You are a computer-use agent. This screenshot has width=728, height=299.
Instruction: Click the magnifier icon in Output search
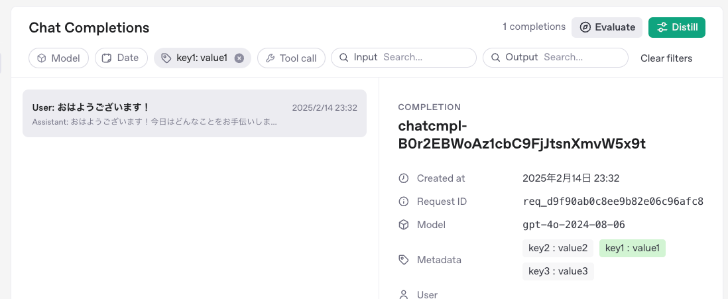point(495,58)
